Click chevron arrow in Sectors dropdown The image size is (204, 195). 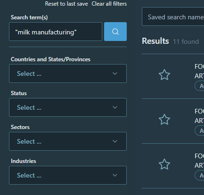(x=115, y=141)
